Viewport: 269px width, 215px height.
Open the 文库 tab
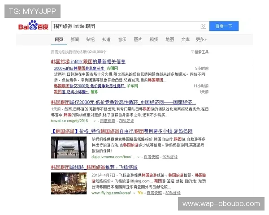[186, 39]
